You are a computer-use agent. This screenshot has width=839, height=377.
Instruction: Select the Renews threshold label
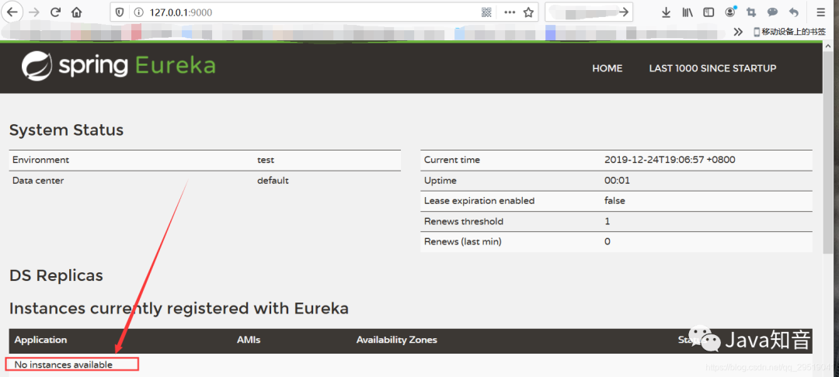(464, 221)
